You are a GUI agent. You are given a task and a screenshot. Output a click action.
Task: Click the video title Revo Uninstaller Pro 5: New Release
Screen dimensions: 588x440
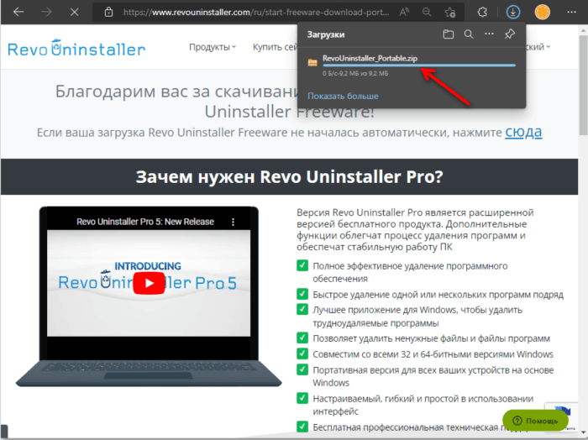click(x=145, y=222)
